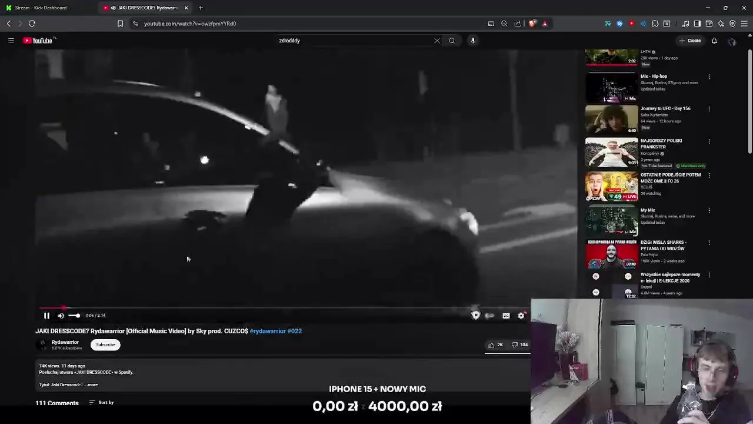Open Mix - Hip-hop playlist thumbnail
The width and height of the screenshot is (753, 424).
(x=611, y=88)
